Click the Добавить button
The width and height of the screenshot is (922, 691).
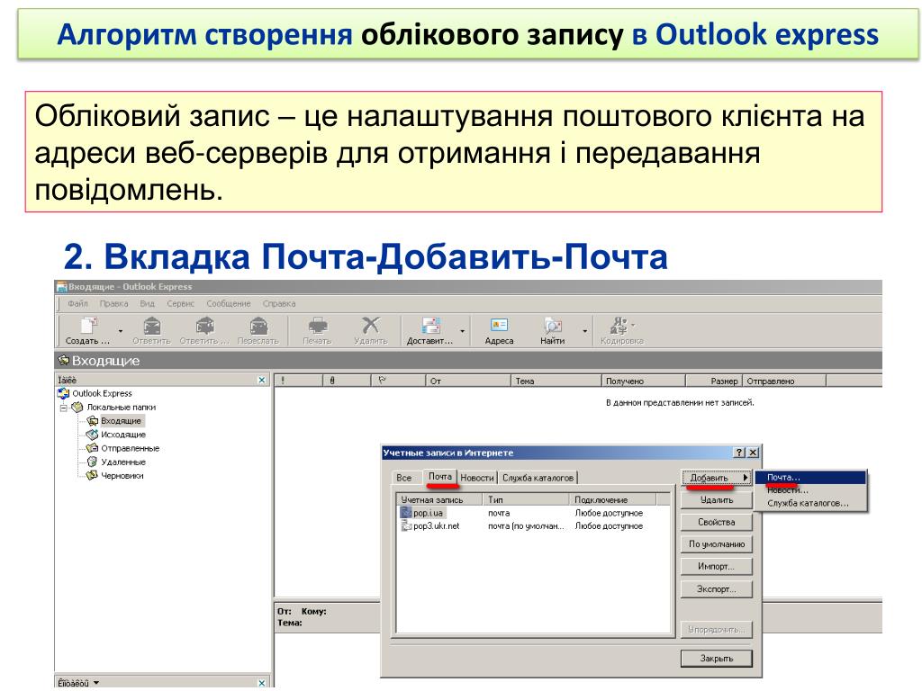(716, 478)
